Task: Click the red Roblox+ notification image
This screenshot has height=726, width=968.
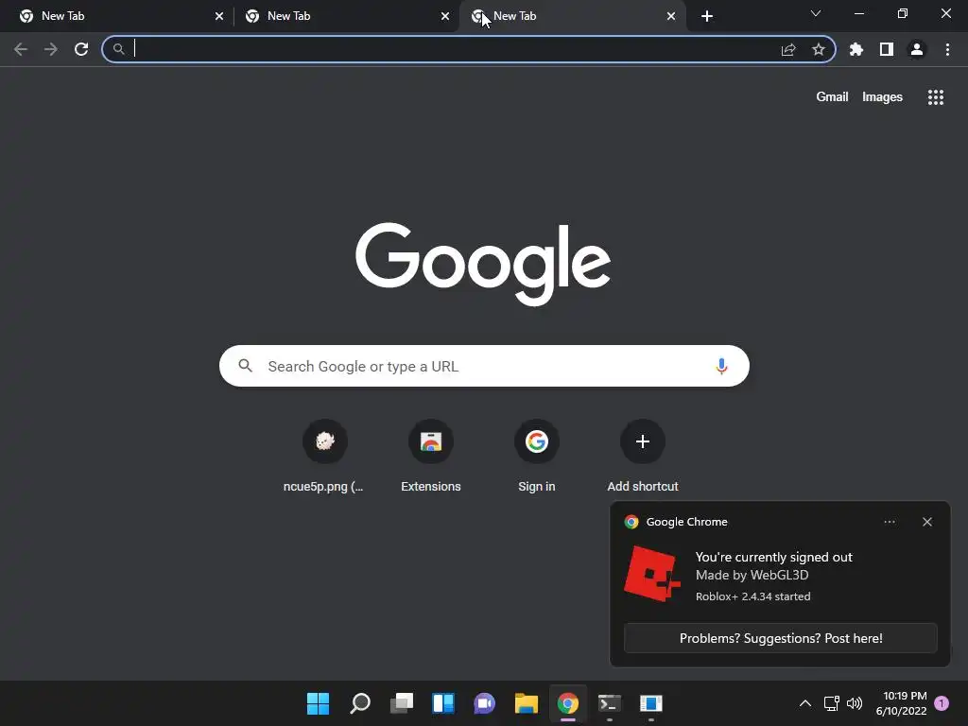Action: click(x=652, y=574)
